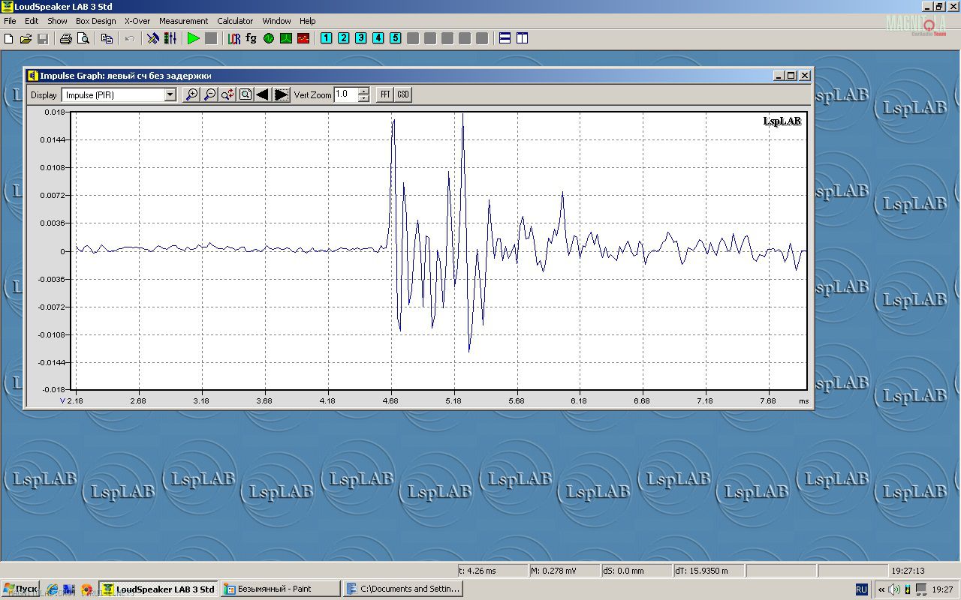Zoom in on the impulse graph

pyautogui.click(x=191, y=94)
